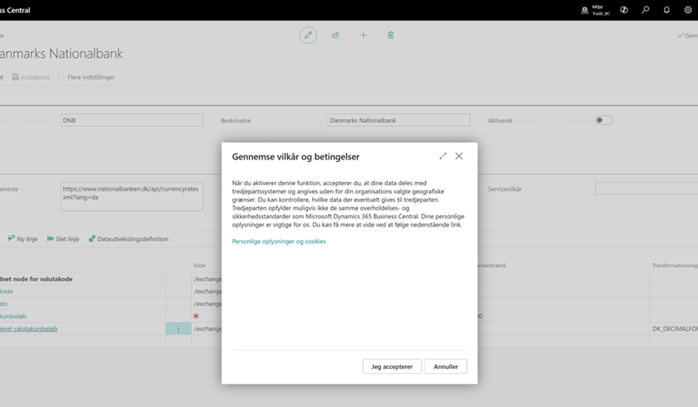Click the Jobkøpost action
The height and width of the screenshot is (407, 698).
coord(31,77)
